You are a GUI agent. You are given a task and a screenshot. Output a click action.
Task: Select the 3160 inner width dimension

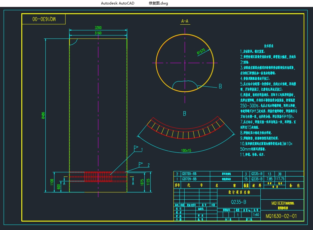pos(98,33)
